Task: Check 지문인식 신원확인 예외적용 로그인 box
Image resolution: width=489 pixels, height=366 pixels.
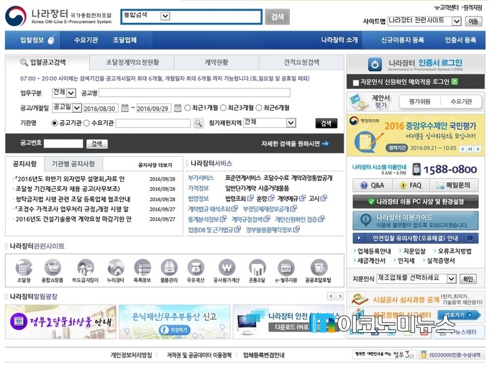Action: [356, 83]
